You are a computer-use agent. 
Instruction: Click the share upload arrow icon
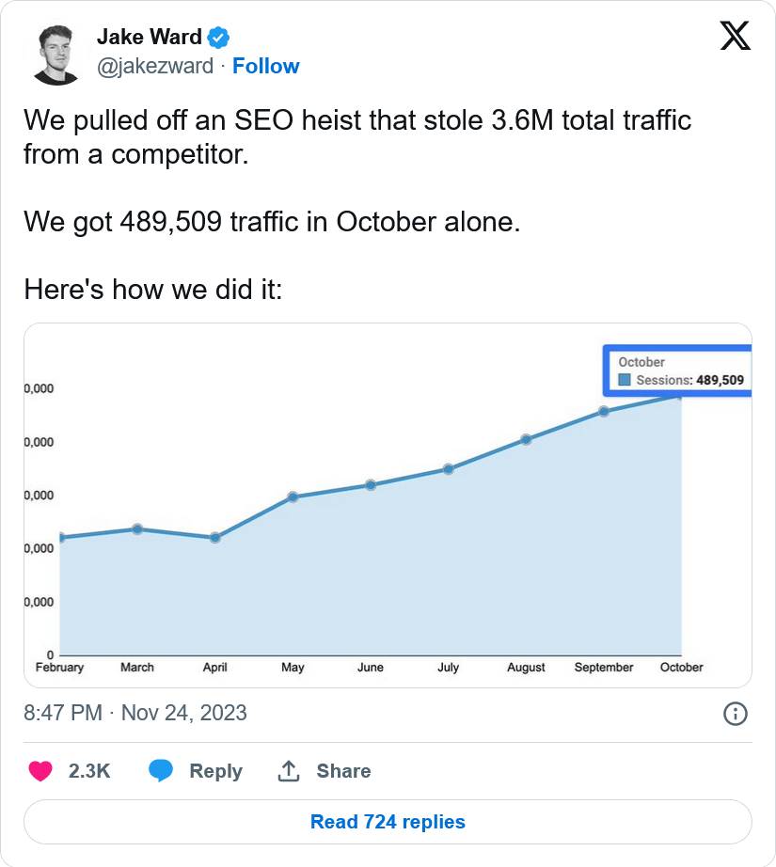coord(288,771)
